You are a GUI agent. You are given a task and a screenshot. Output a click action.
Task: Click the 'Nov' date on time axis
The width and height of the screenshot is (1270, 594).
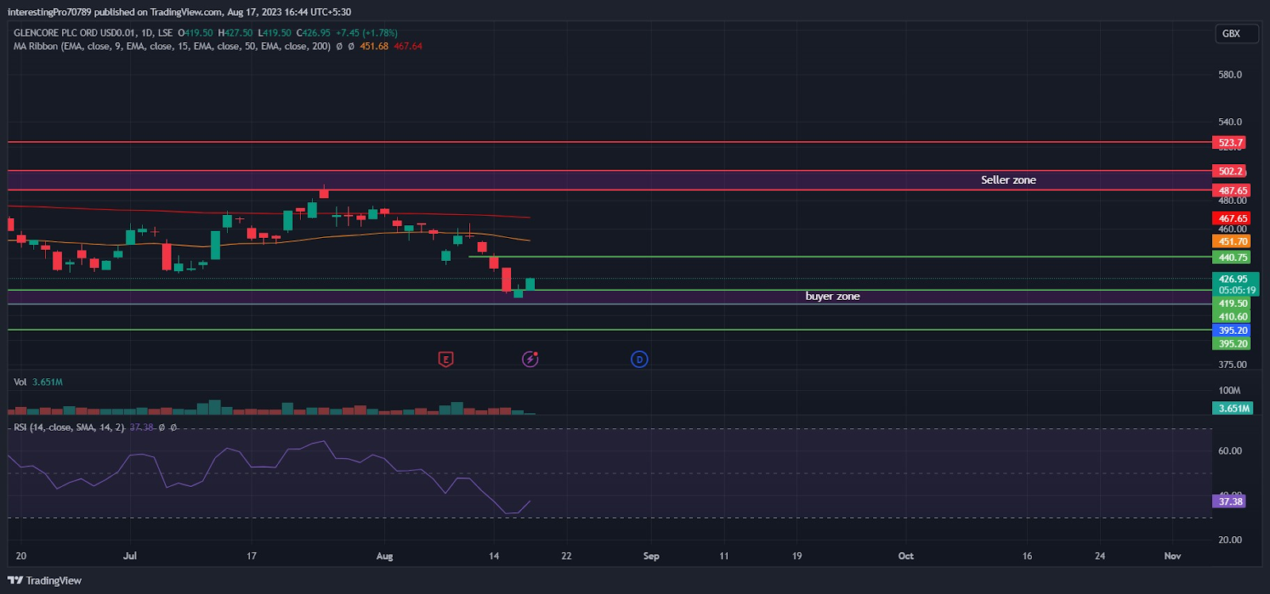coord(1172,556)
